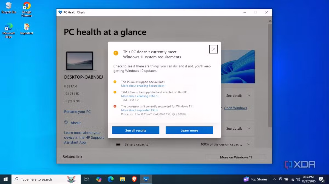Collapse the expanded See details section

[x=249, y=96]
